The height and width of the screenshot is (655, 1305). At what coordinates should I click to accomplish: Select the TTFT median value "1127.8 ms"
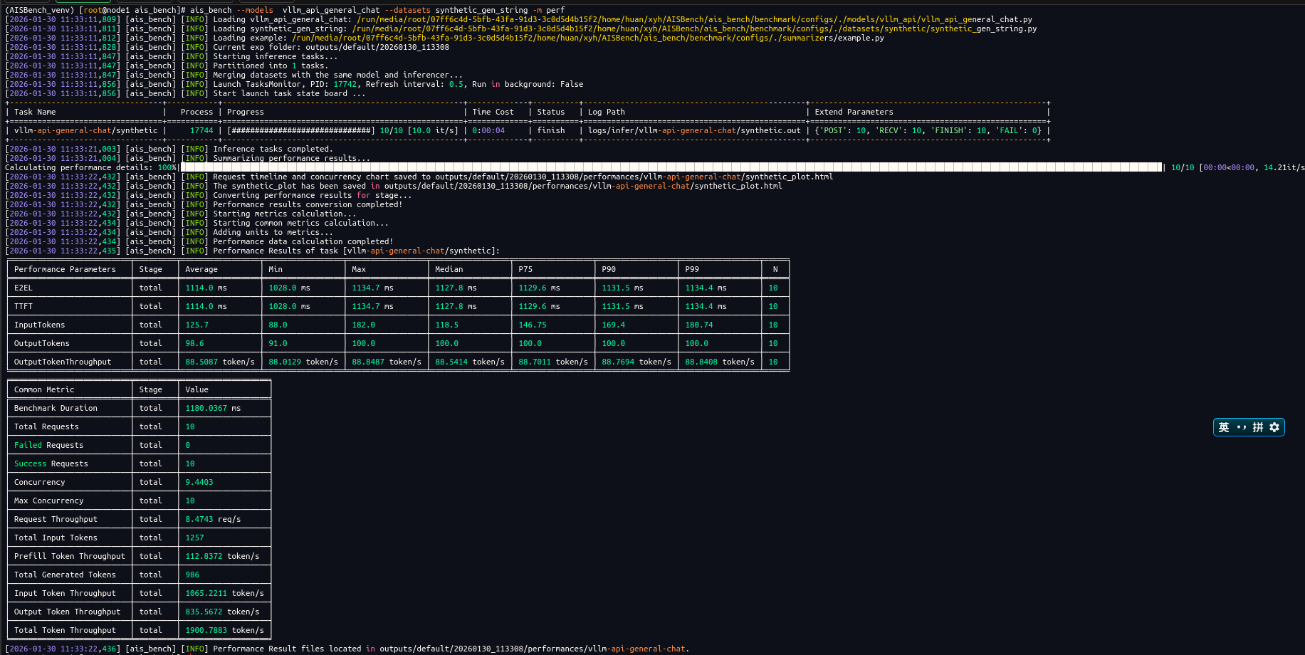(456, 306)
